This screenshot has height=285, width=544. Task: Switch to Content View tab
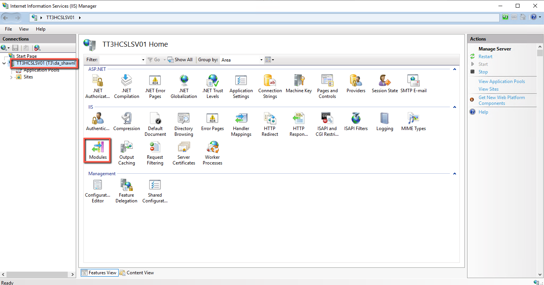click(x=137, y=273)
